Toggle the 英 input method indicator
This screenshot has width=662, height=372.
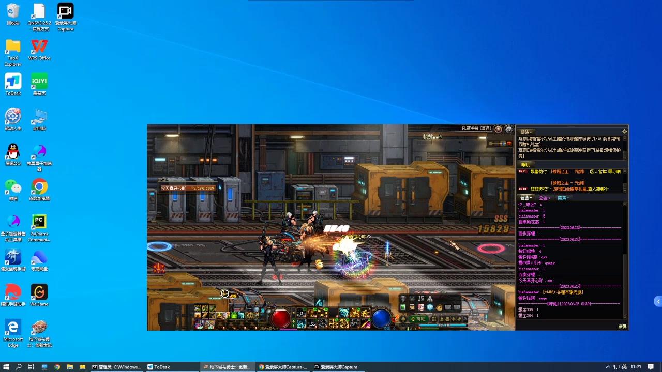(624, 367)
